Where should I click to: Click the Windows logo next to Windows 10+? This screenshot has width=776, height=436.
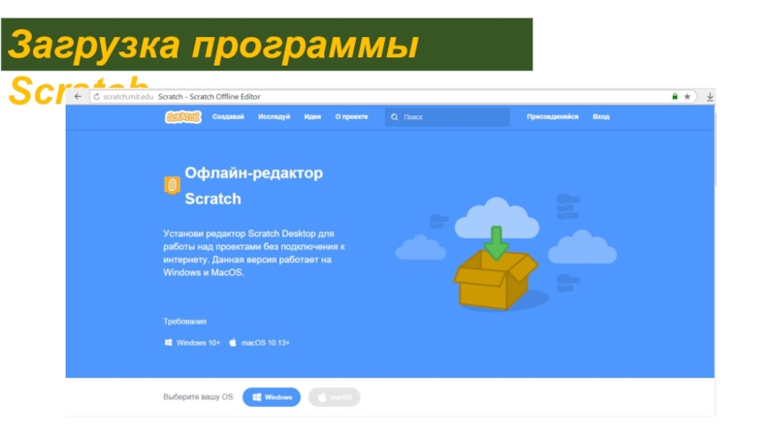(x=168, y=343)
